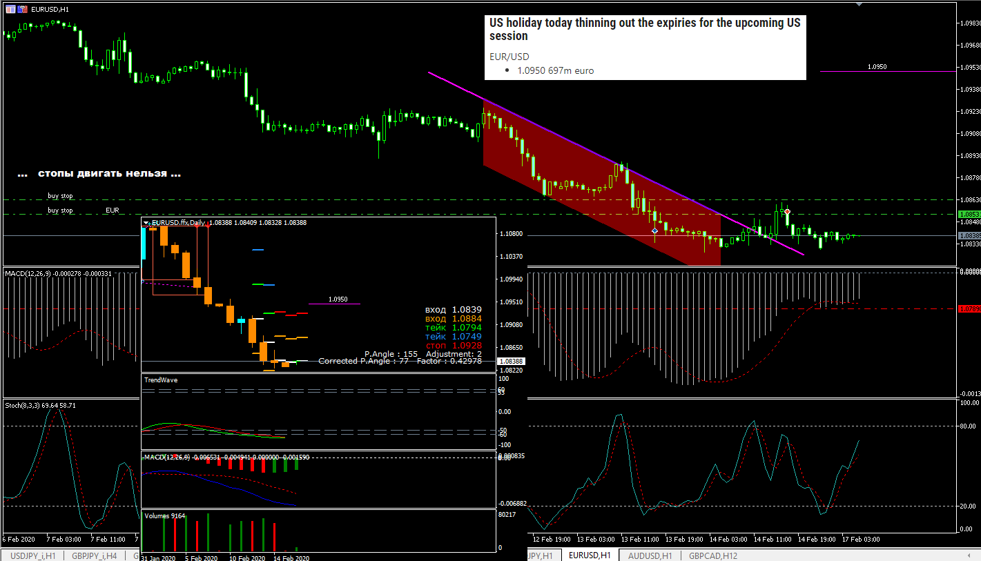Viewport: 981px width, 561px height.
Task: Click the '7 Feb 03:00' time axis label
Action: point(64,539)
